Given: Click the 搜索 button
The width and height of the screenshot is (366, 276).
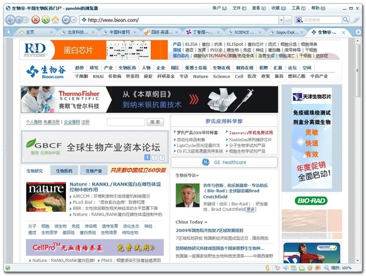Looking at the screenshot, I should 155,122.
